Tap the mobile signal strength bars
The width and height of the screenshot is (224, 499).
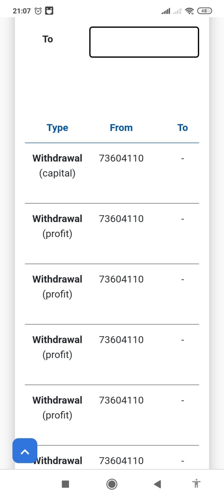tap(165, 11)
